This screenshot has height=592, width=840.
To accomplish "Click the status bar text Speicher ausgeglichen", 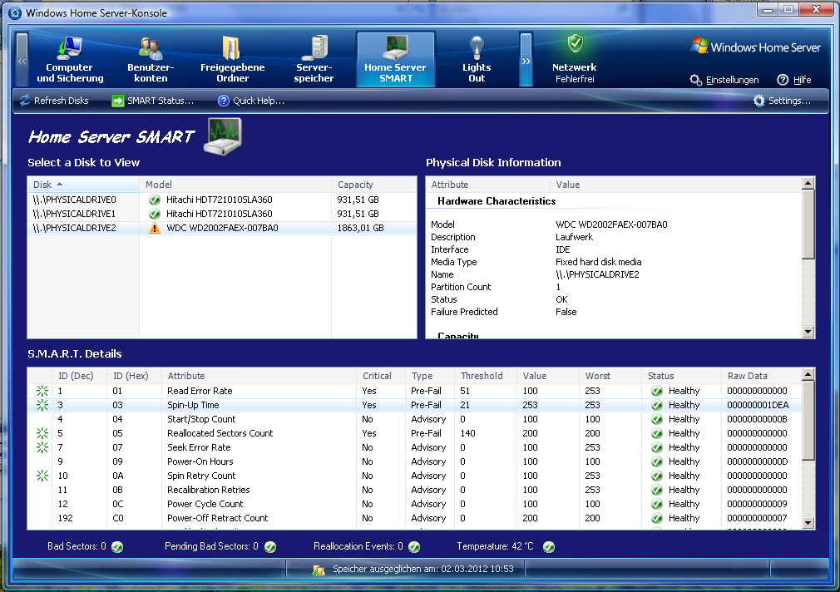I will coord(423,569).
